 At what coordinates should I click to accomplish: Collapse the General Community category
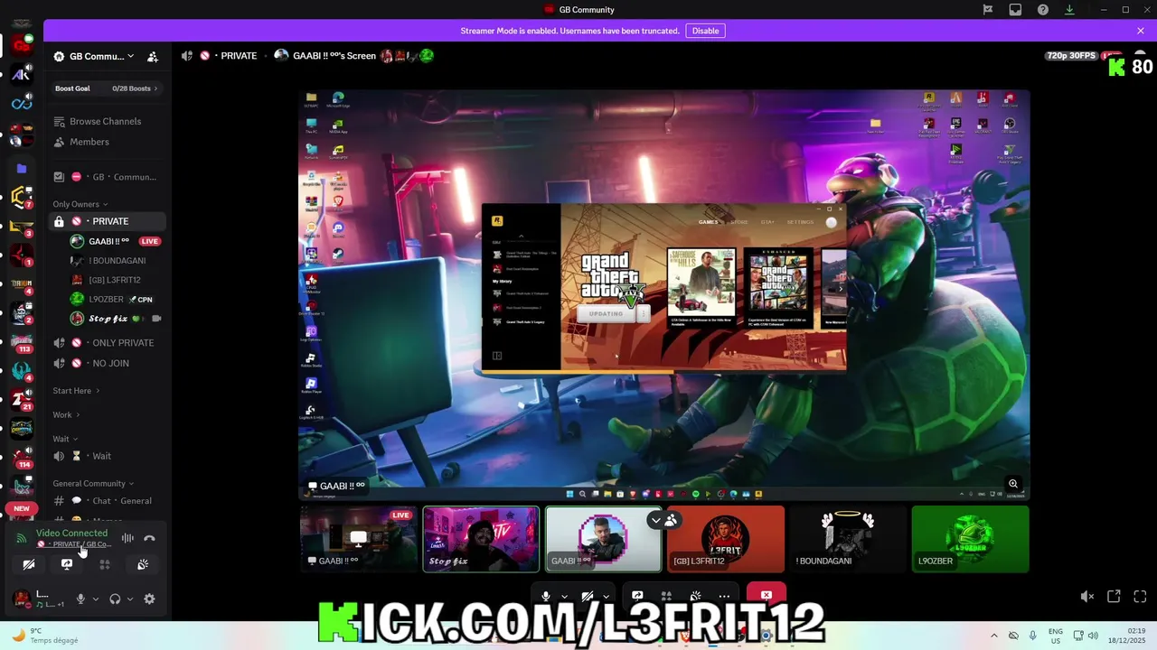tap(93, 484)
